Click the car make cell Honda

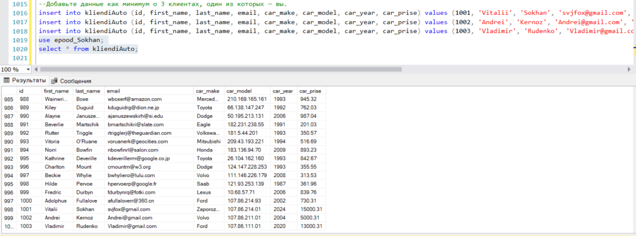click(209, 150)
